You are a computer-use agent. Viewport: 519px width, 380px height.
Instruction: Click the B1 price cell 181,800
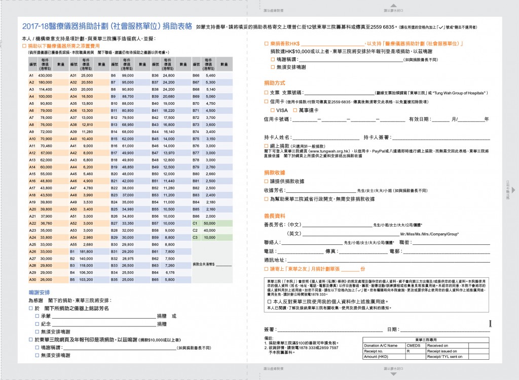(86, 251)
